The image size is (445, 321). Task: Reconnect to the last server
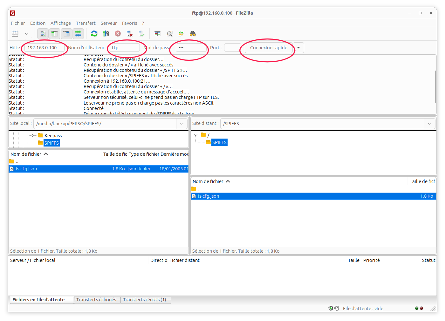pyautogui.click(x=141, y=34)
